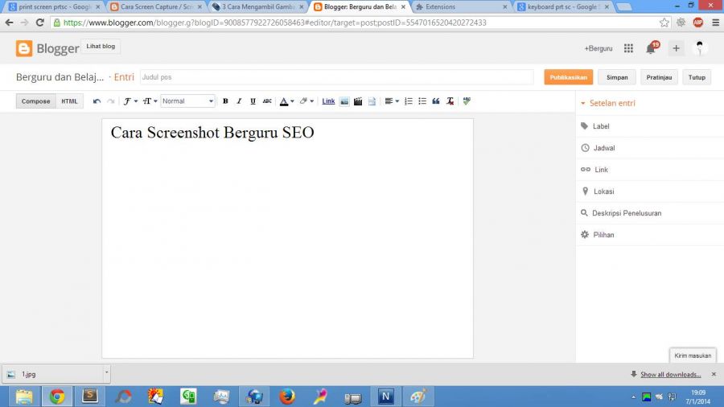Go back with the browser back arrow
Screen dimensions: 724x407
(x=9, y=23)
